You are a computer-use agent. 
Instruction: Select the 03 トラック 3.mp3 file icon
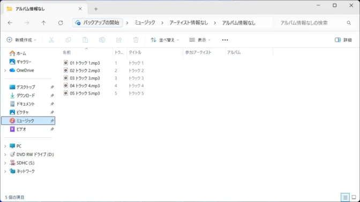[66, 78]
